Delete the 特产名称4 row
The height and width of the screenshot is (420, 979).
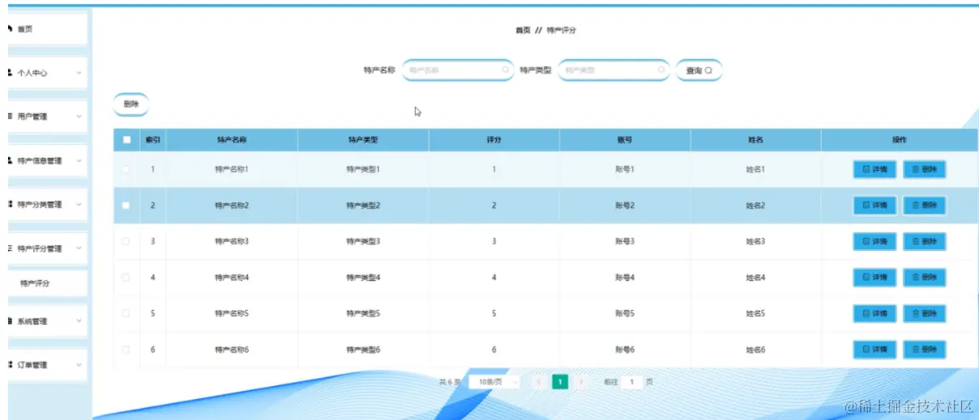click(924, 278)
